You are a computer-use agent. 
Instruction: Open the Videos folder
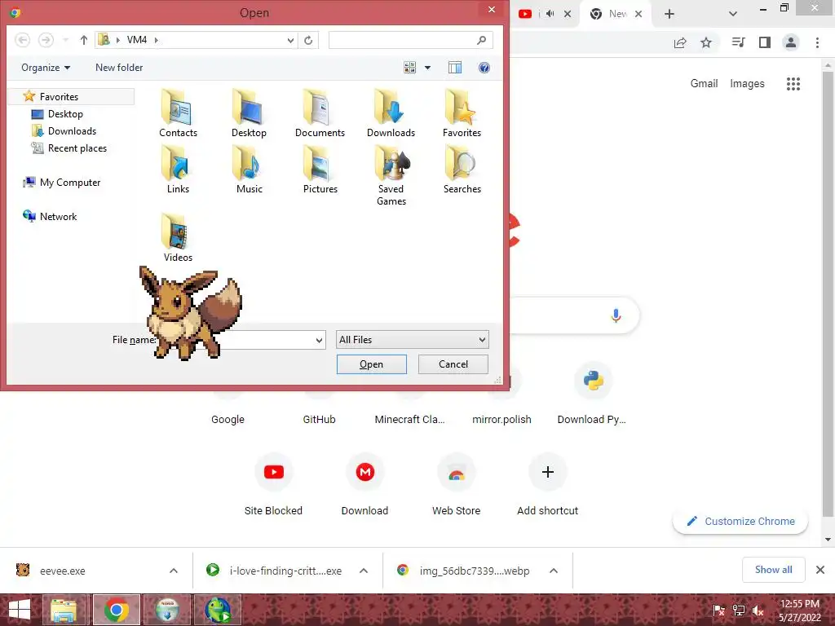click(178, 237)
